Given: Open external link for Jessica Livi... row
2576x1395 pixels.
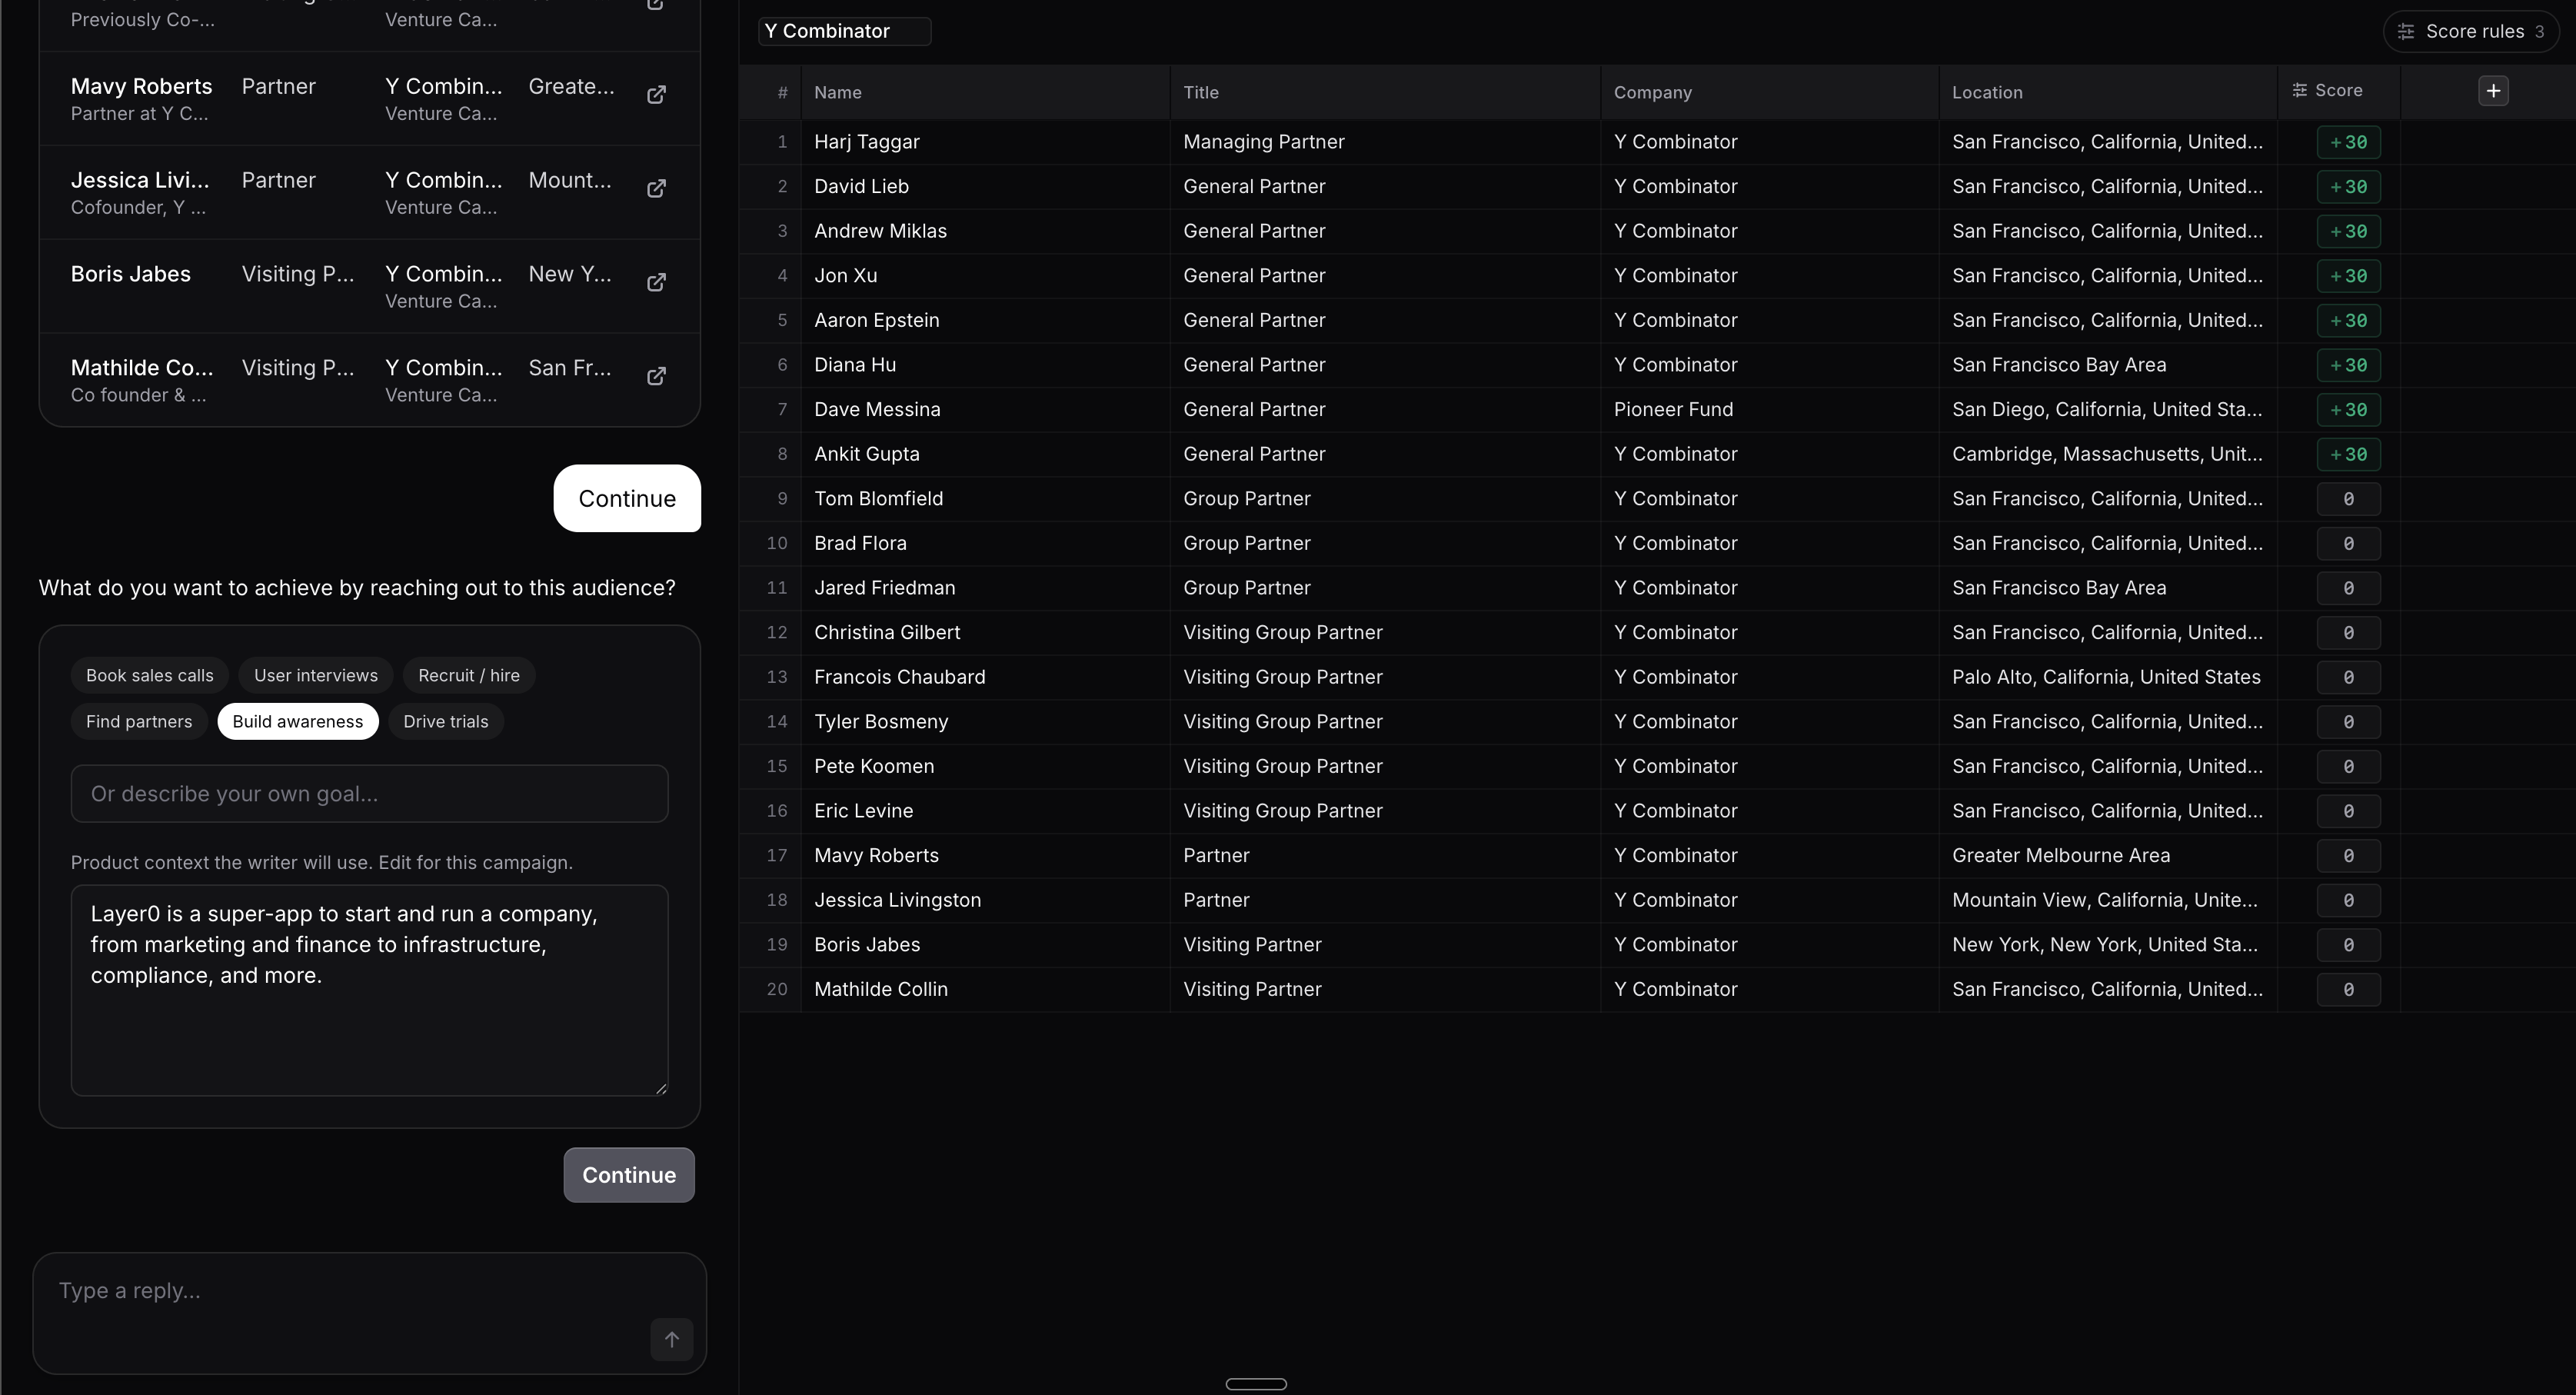Looking at the screenshot, I should pos(656,189).
